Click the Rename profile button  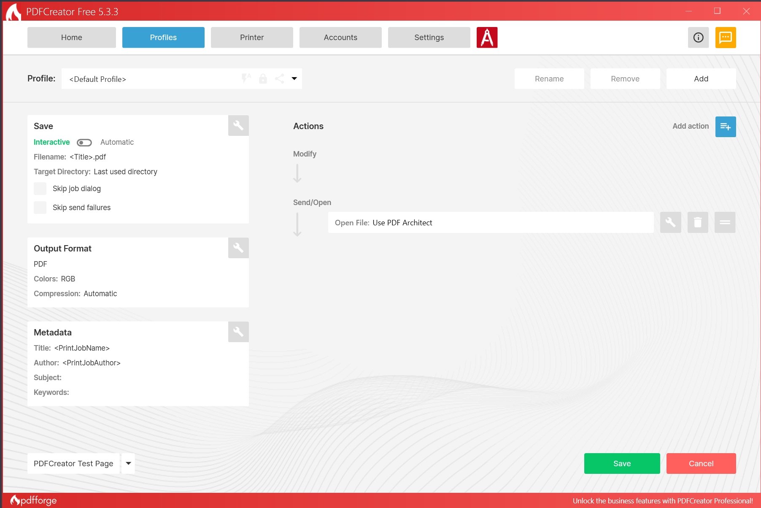click(x=549, y=79)
